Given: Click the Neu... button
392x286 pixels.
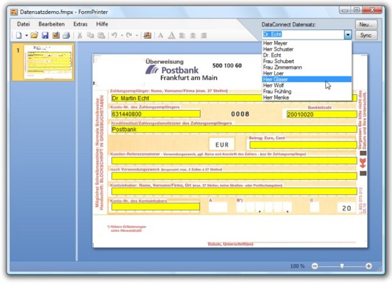Looking at the screenshot, I should [x=366, y=24].
